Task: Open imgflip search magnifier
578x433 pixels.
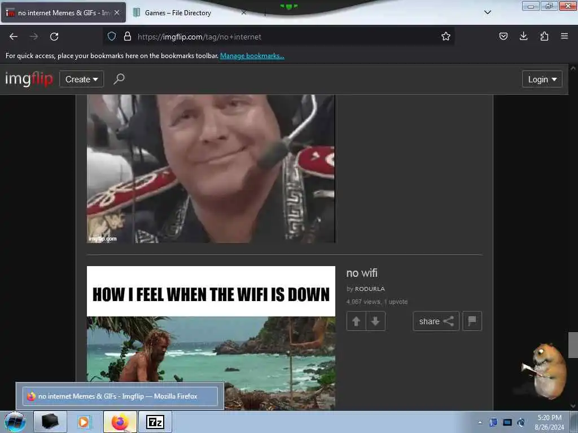Action: point(119,79)
